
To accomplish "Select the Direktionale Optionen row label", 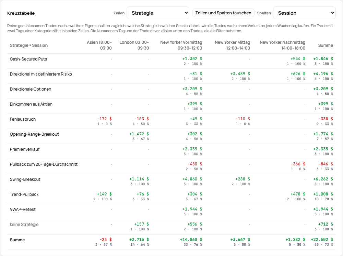I will 31,89.
